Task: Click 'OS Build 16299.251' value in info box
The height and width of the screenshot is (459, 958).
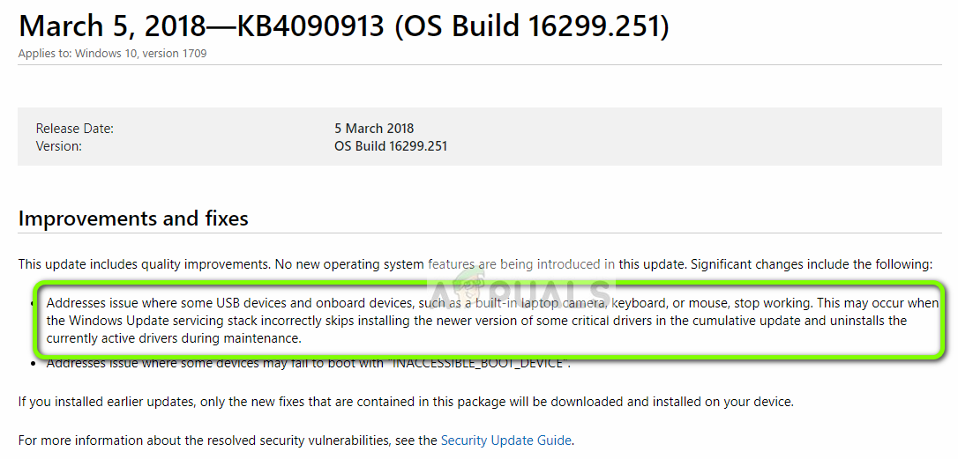Action: [x=391, y=146]
